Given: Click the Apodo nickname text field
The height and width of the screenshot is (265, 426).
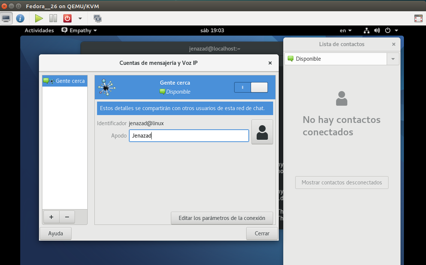Looking at the screenshot, I should (x=189, y=136).
